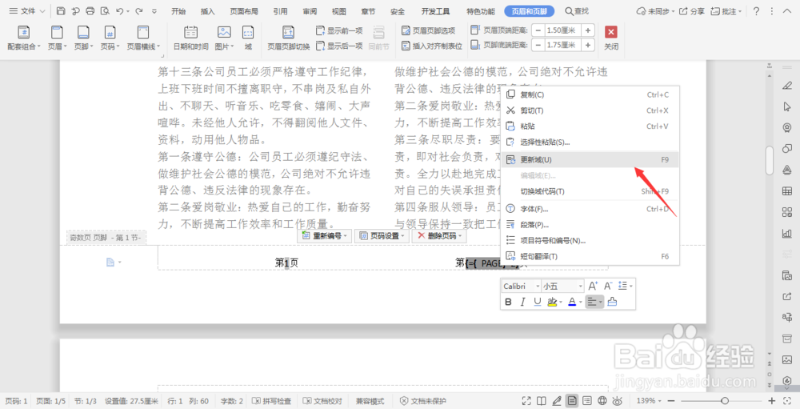This screenshot has width=800, height=409.
Task: Increase header top distance with plus
Action: [x=588, y=30]
